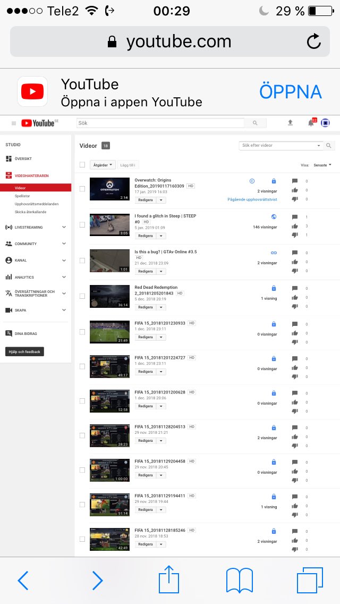The width and height of the screenshot is (340, 604).
Task: Open Safari bookmarks
Action: coord(239,581)
